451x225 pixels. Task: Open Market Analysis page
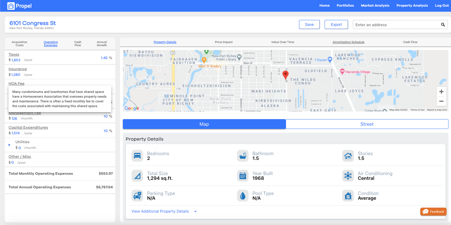(375, 6)
